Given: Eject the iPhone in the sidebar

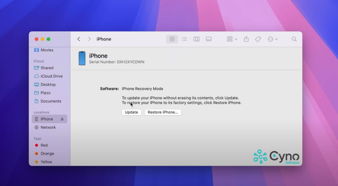Looking at the screenshot, I should tap(62, 119).
